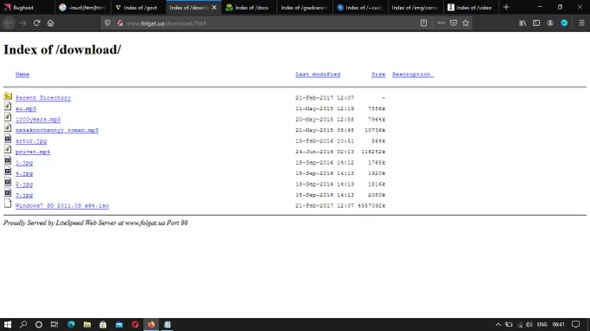Change ENG input language
The width and height of the screenshot is (590, 331).
point(541,324)
